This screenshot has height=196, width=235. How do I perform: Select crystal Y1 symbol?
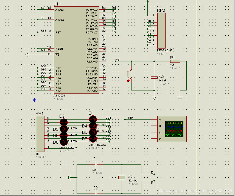pos(122,177)
